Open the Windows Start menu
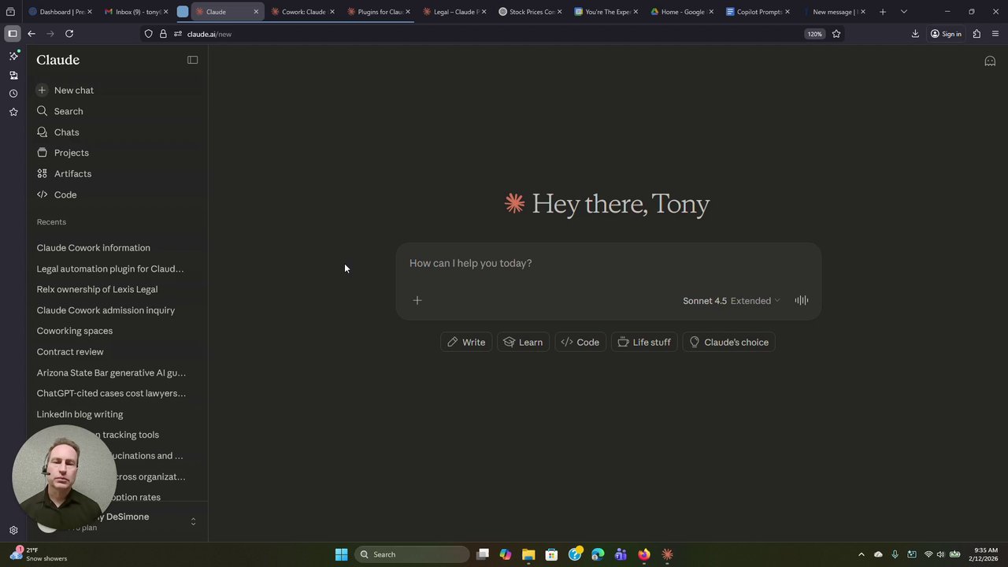Viewport: 1008px width, 567px height. [x=341, y=554]
